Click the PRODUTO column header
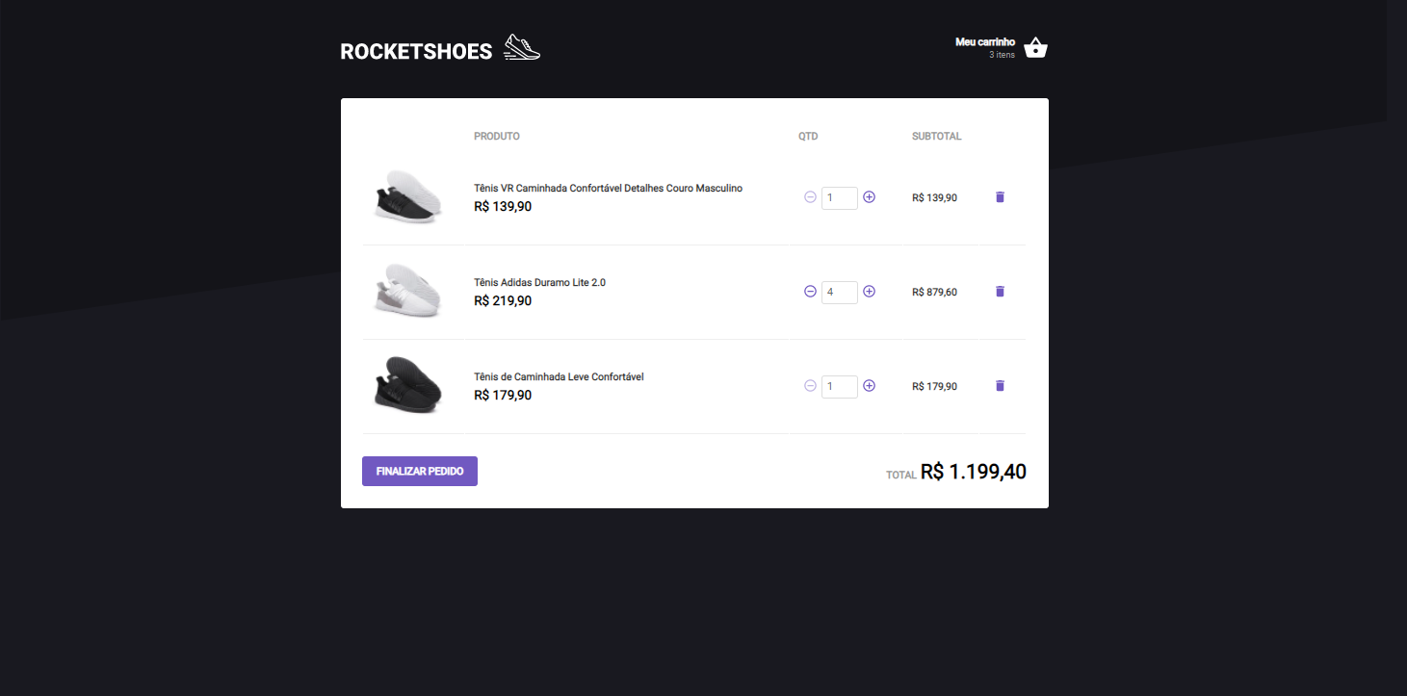1407x696 pixels. pos(496,136)
